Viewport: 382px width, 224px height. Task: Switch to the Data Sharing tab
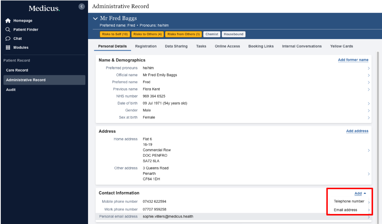[176, 46]
